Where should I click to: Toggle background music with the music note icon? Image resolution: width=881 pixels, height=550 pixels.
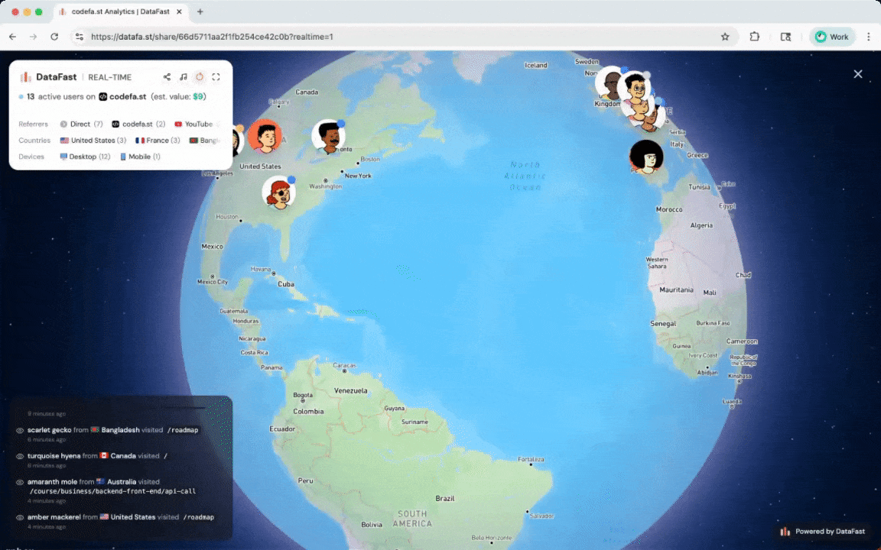coord(184,77)
